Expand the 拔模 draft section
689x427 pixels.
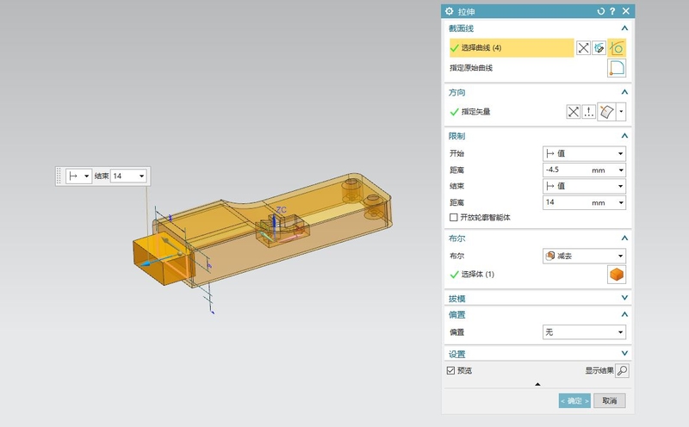(x=624, y=299)
